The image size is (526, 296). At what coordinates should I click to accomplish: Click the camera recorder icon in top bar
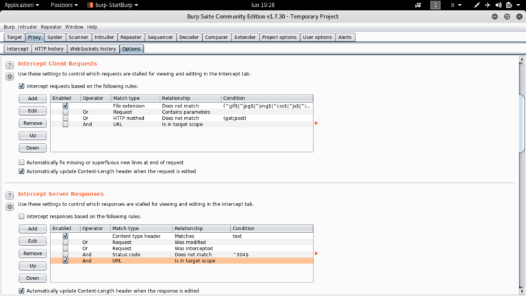(x=416, y=5)
